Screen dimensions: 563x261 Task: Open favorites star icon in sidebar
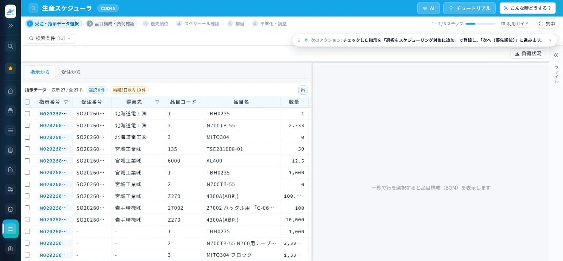pyautogui.click(x=11, y=68)
